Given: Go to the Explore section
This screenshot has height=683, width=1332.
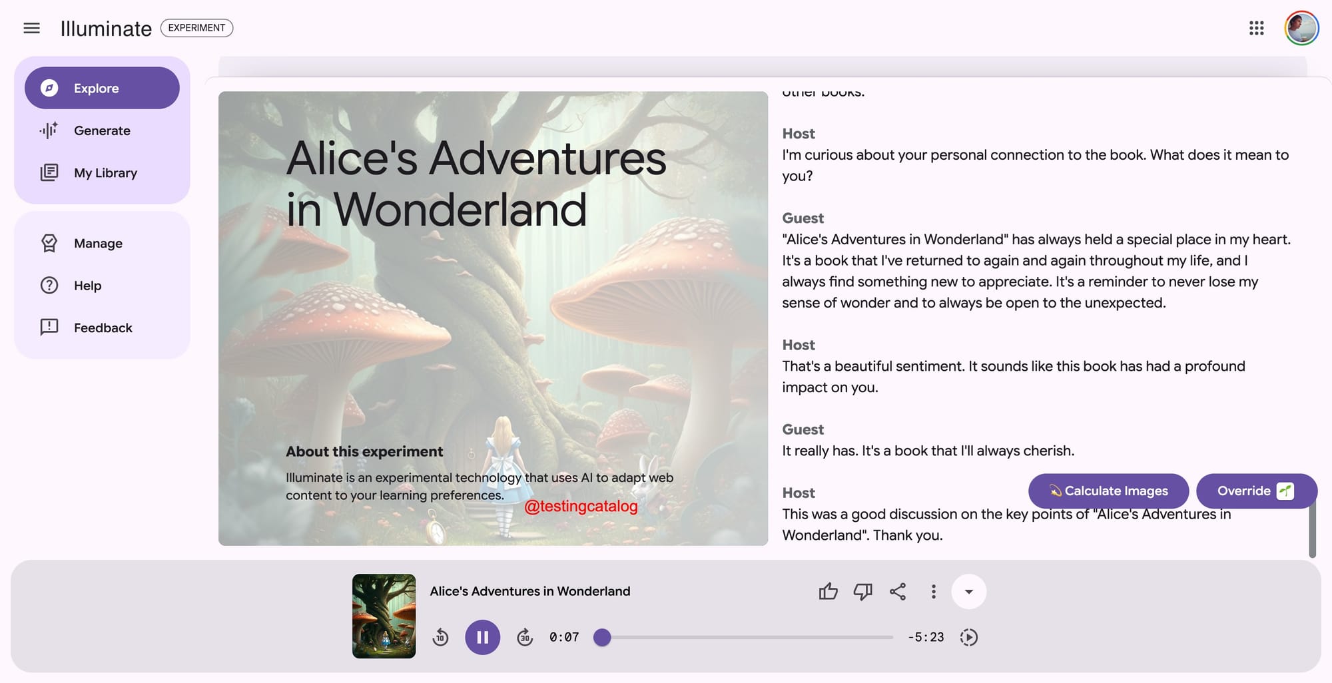Looking at the screenshot, I should tap(102, 88).
